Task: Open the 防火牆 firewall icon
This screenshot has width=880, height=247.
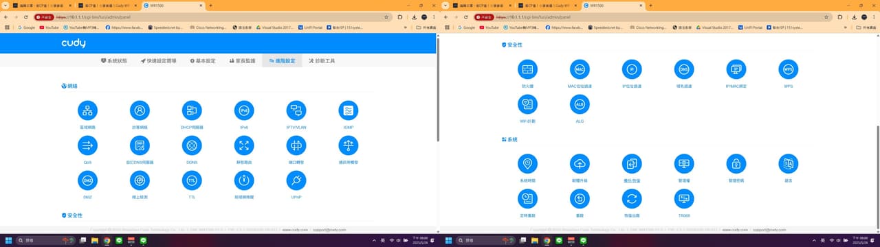Action: pos(527,69)
